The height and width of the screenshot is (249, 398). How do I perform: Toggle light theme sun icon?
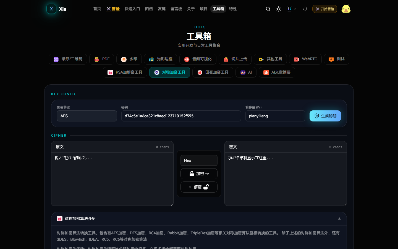pyautogui.click(x=279, y=9)
